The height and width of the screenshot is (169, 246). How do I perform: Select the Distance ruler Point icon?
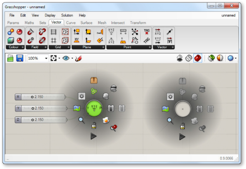tap(123, 32)
